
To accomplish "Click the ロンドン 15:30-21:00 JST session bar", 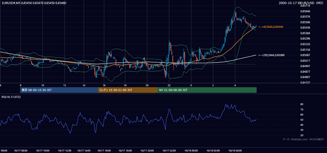I will [x=128, y=90].
